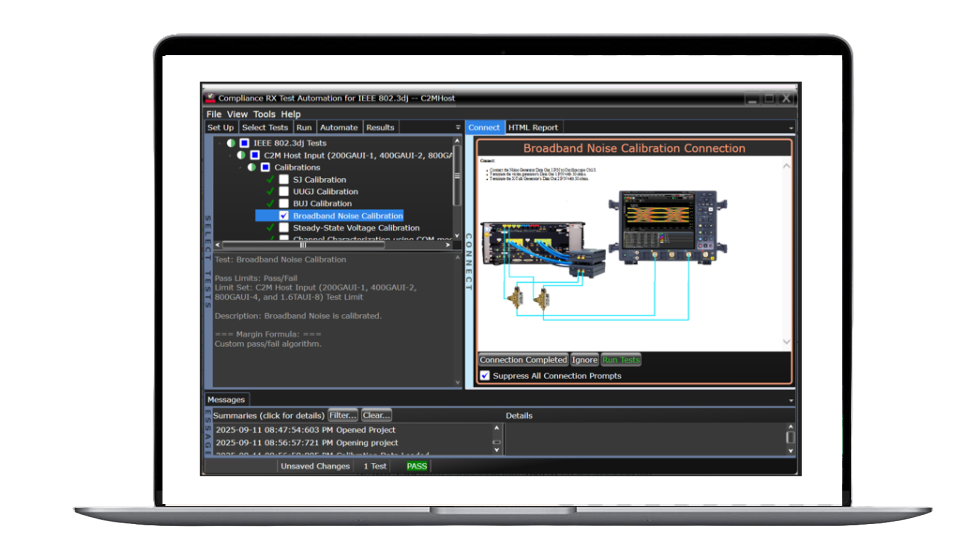Viewport: 957px width, 538px height.
Task: Click the Opening project message entry
Action: point(307,443)
